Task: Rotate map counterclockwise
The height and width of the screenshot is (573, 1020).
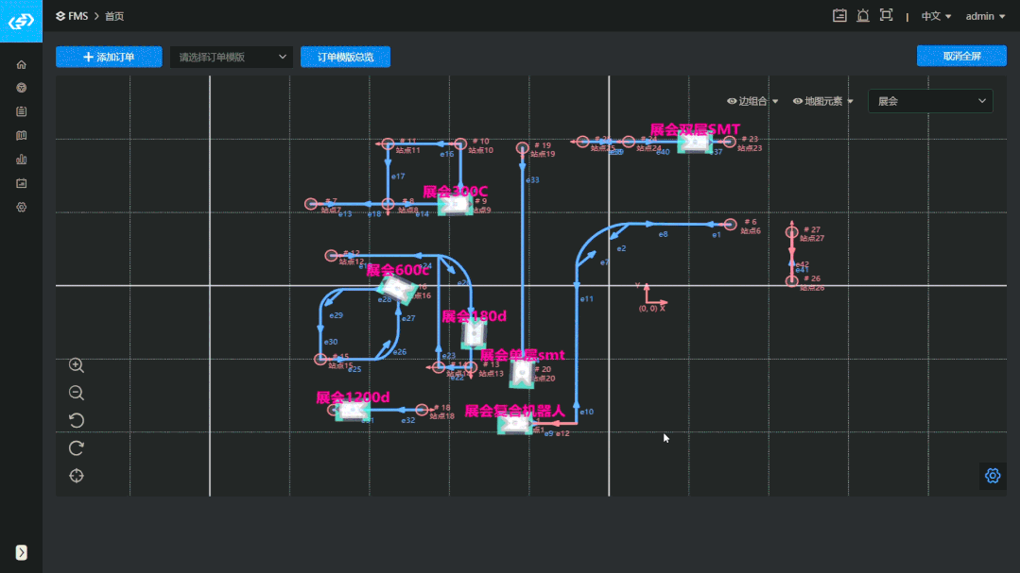Action: point(77,420)
